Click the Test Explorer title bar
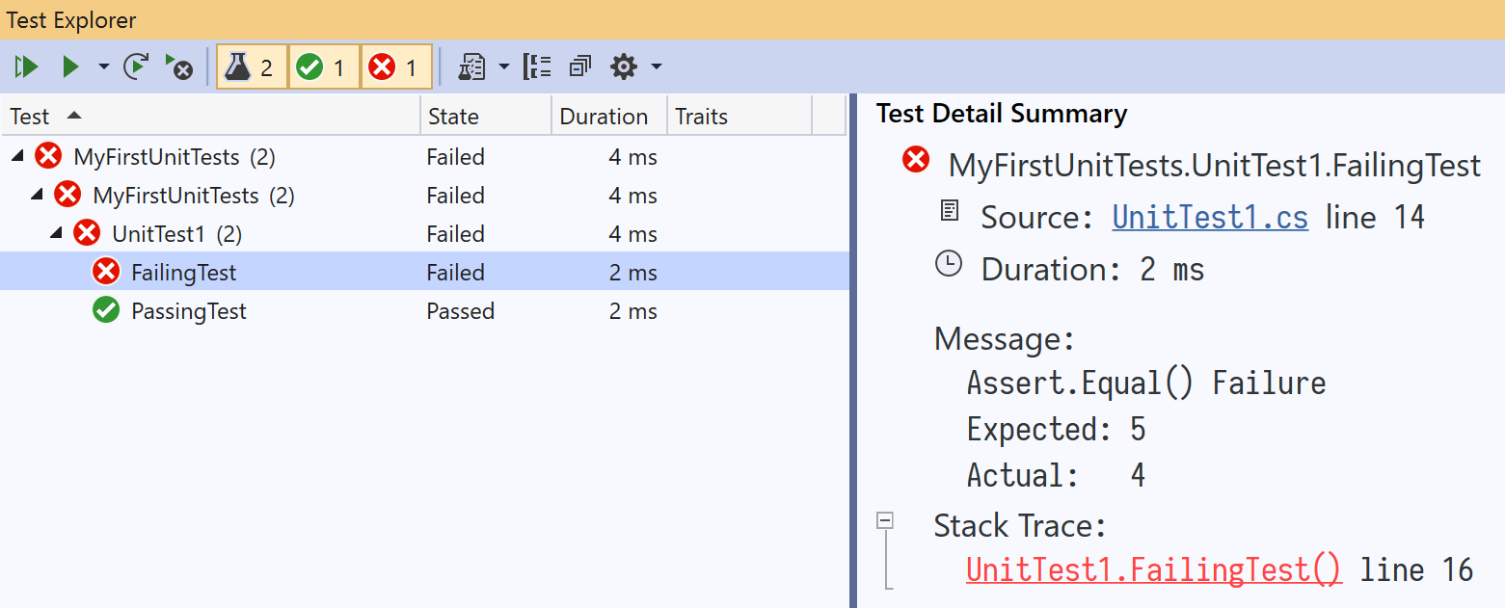Image resolution: width=1505 pixels, height=608 pixels. (x=752, y=19)
